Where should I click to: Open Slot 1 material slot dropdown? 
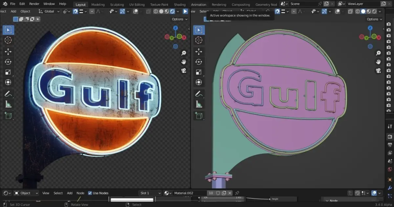click(x=150, y=193)
